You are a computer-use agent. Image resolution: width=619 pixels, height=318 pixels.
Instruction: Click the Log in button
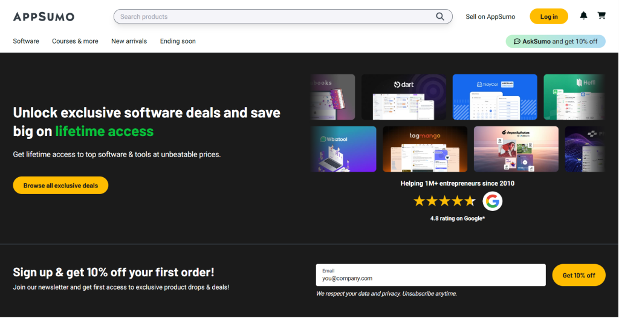[x=549, y=16]
